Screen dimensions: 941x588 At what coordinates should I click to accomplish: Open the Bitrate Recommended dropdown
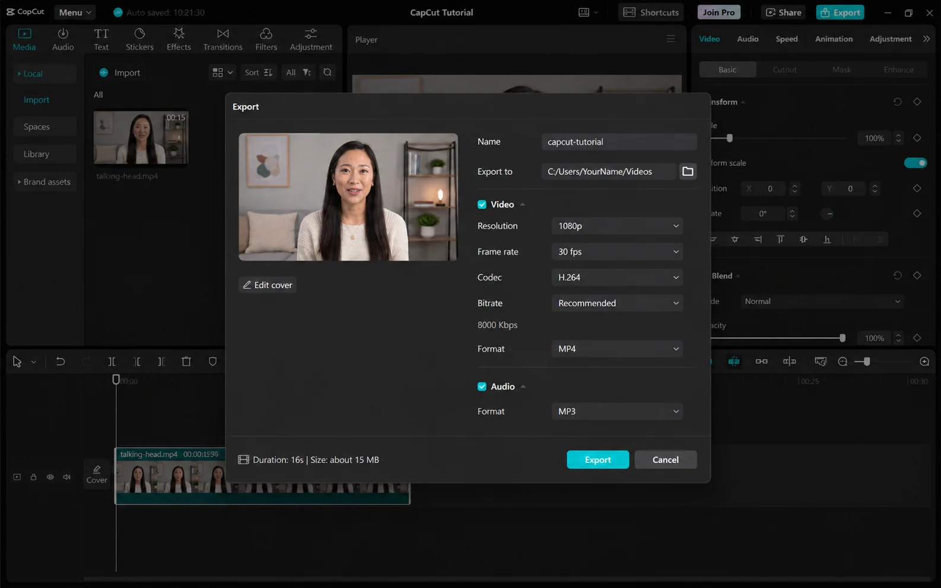617,303
